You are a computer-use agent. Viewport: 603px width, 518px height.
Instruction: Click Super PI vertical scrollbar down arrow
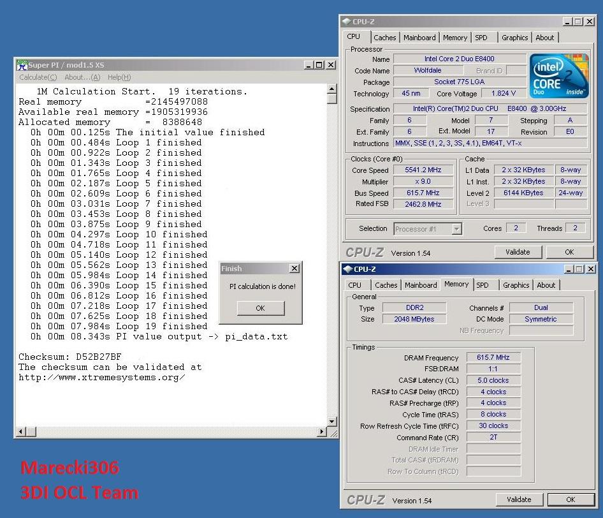tap(332, 422)
